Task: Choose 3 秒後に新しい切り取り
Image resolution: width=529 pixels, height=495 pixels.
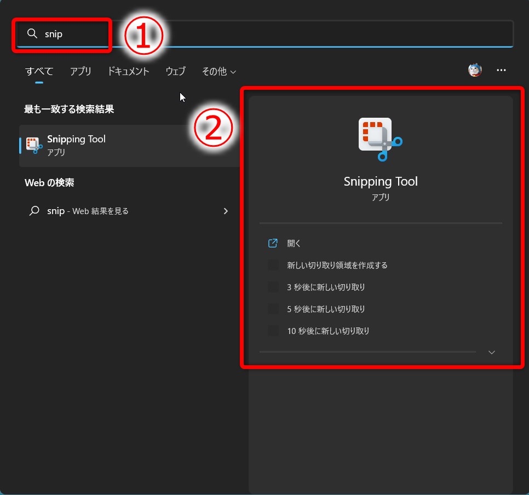Action: pos(326,287)
